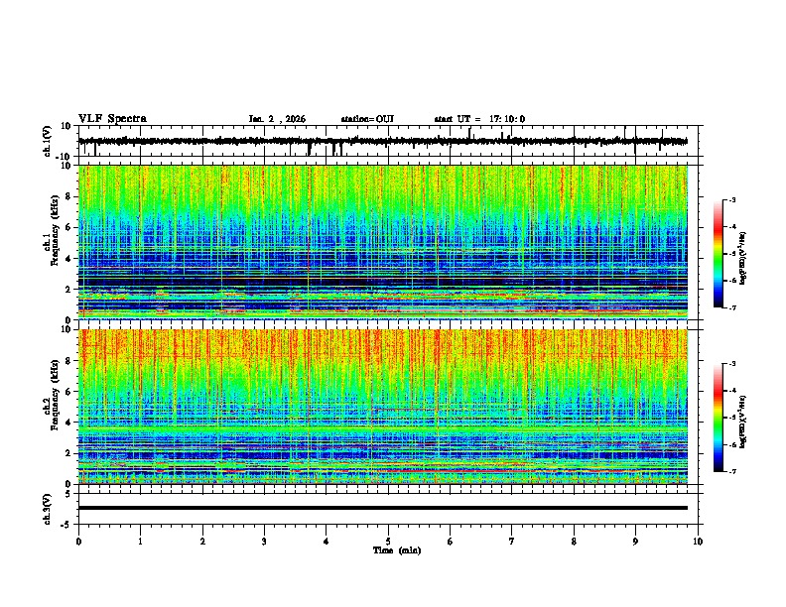Click the "ch.1(V)" waveform axis label

click(x=48, y=141)
